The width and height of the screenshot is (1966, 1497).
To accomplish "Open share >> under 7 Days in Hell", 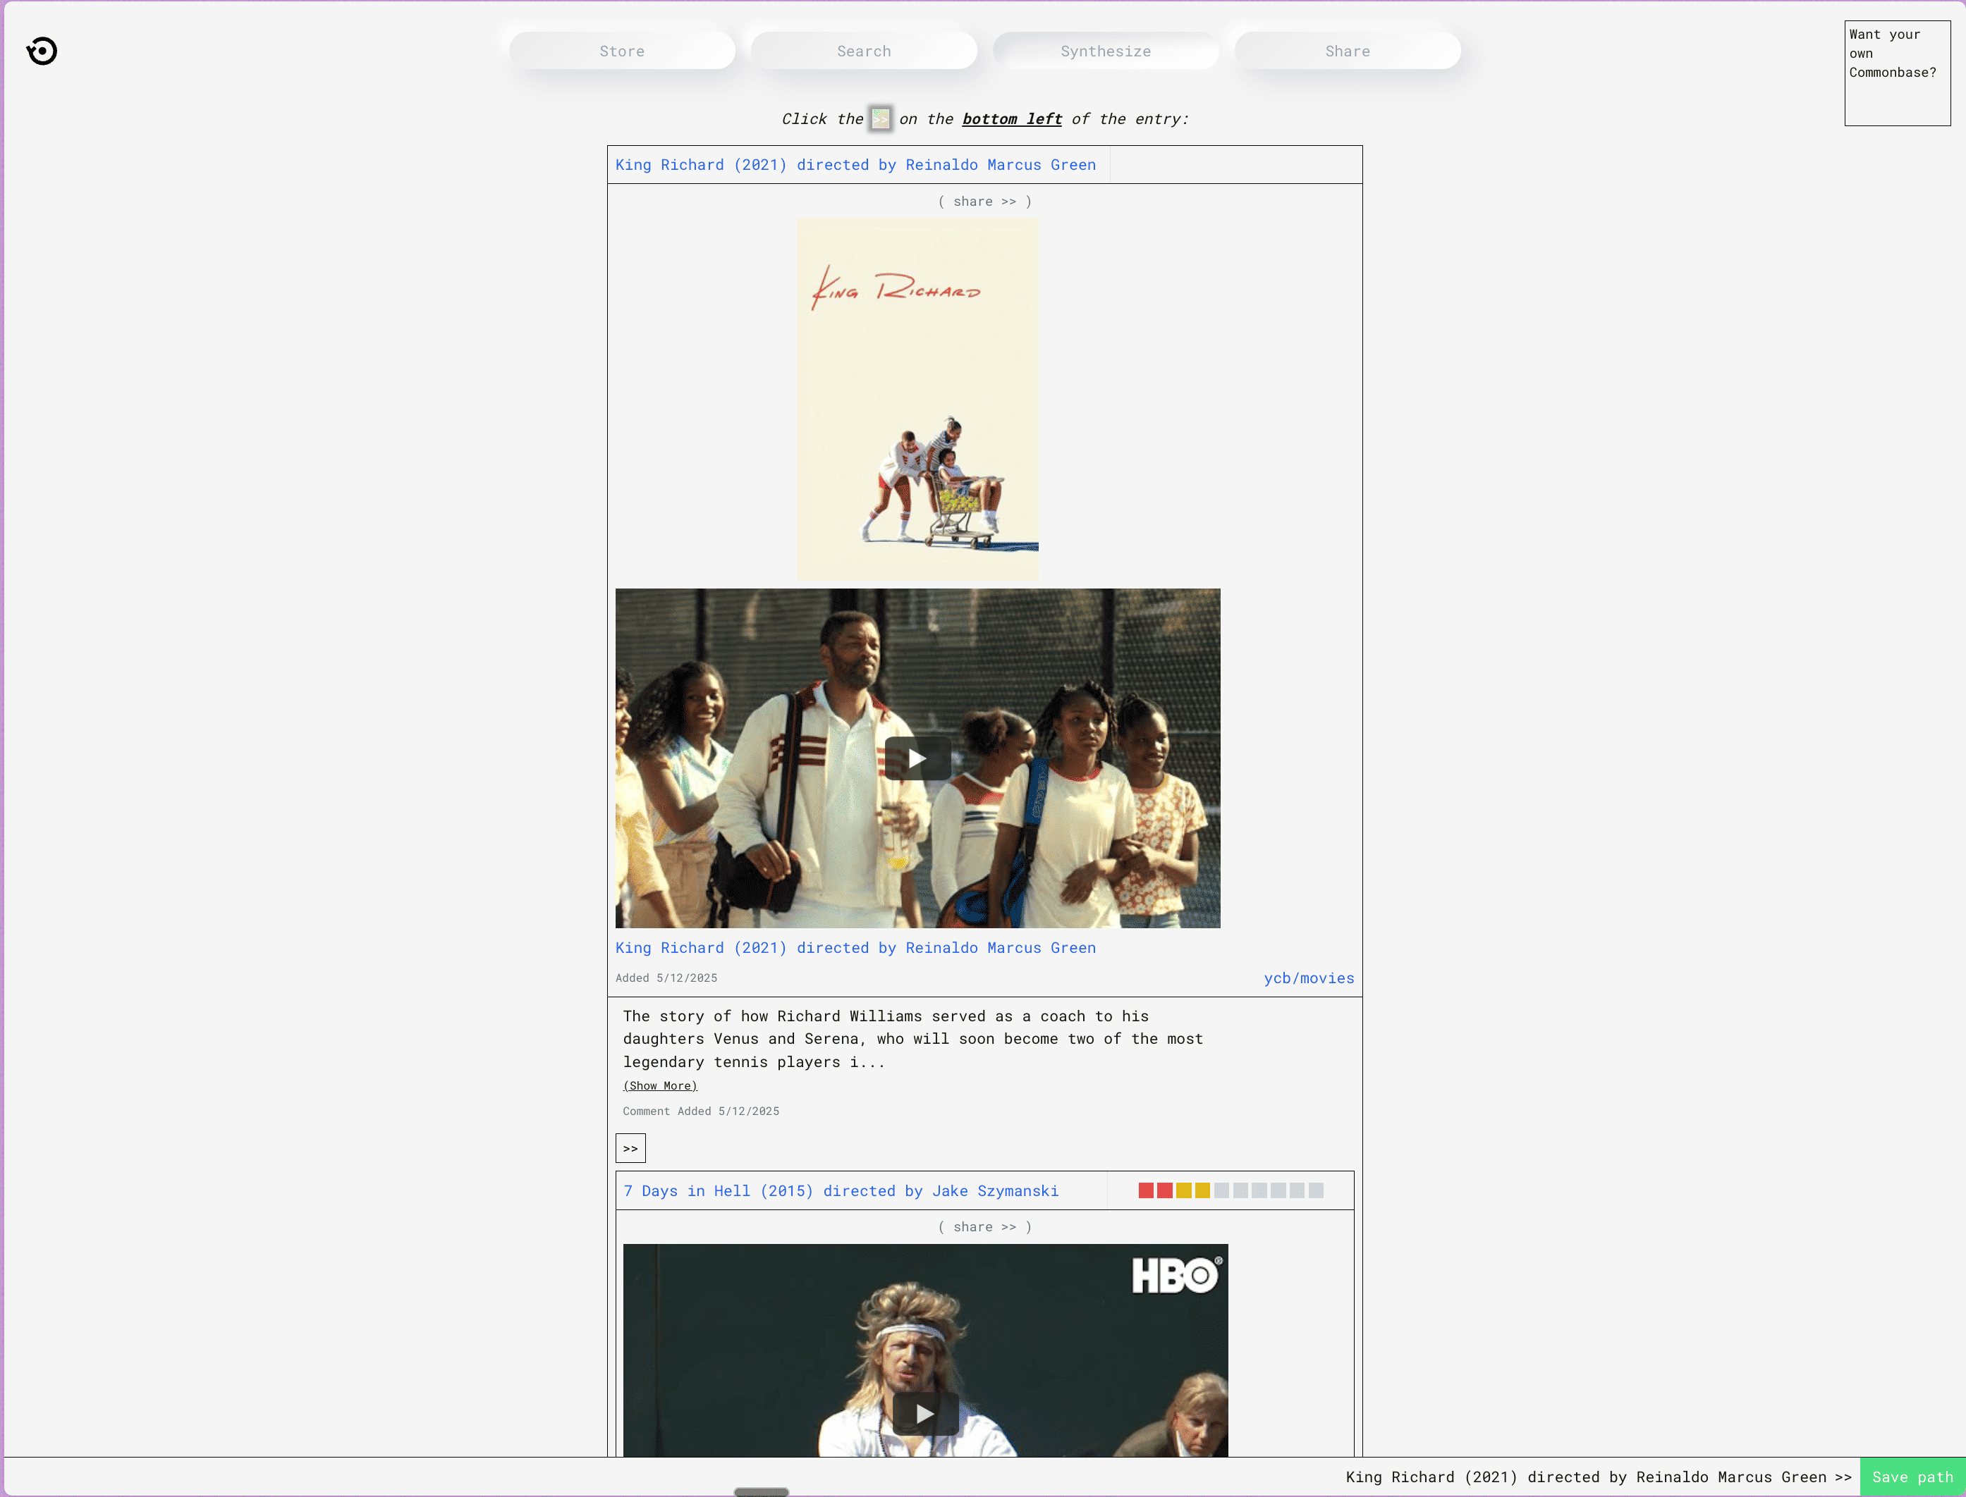I will [984, 1227].
